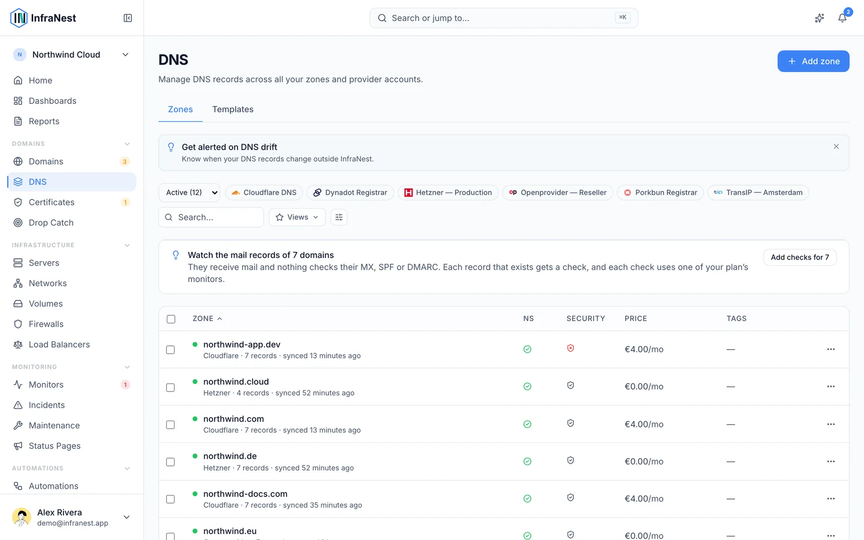This screenshot has width=864, height=540.
Task: Open the filter settings sliders icon
Action: (339, 217)
